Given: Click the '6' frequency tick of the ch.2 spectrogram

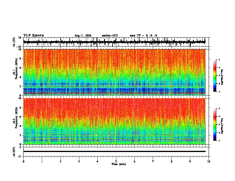Looking at the screenshot, I should pos(21,117).
